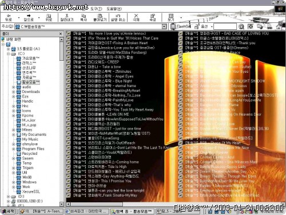286x215 pixels.
Task: Click the folder tree scrollbar down arrow
Action: (x=61, y=204)
